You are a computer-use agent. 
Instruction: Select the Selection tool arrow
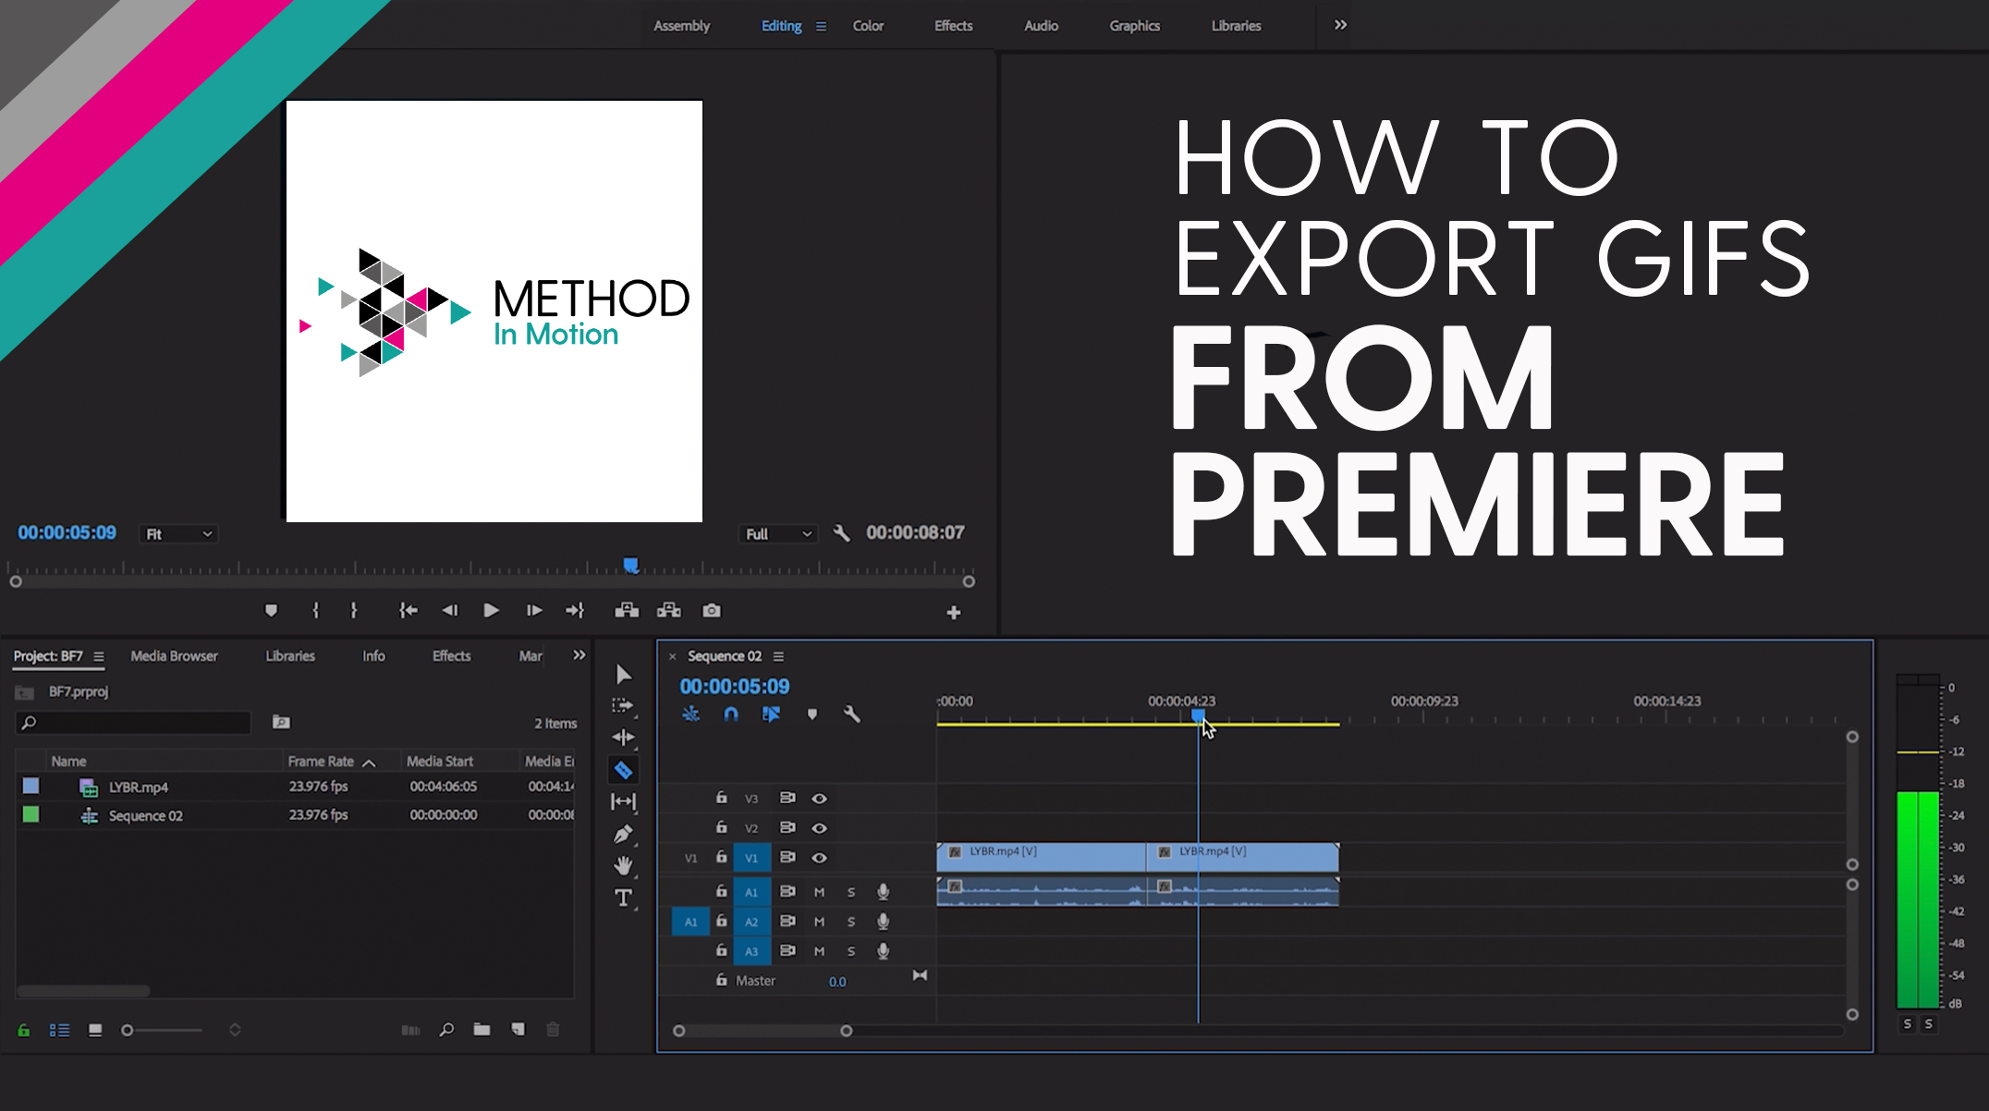(x=624, y=675)
